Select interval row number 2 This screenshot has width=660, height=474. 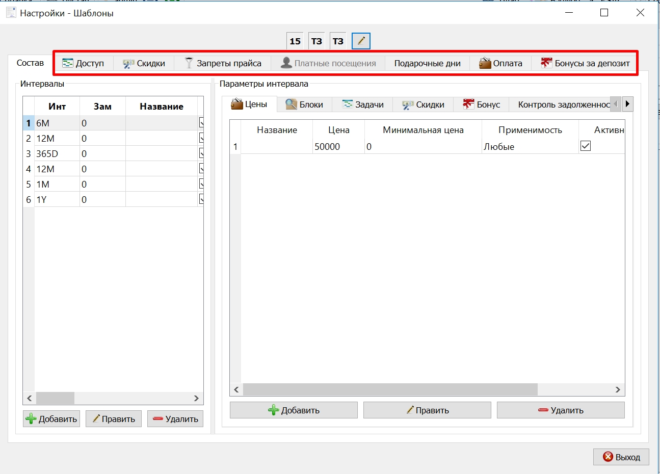click(x=29, y=138)
